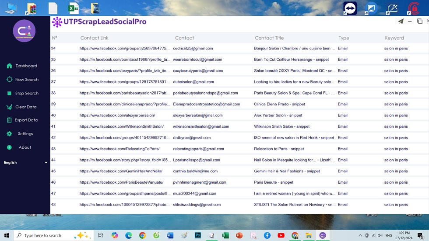The image size is (429, 241).
Task: Click the Clear Data broom icon
Action: [x=9, y=107]
